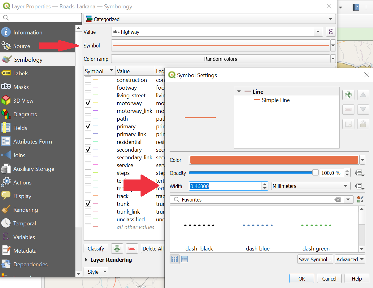373x288 pixels.
Task: Enable the footway category checkbox
Action: pyautogui.click(x=88, y=88)
